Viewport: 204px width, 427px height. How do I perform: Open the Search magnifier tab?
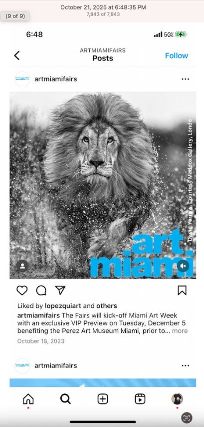pyautogui.click(x=65, y=399)
